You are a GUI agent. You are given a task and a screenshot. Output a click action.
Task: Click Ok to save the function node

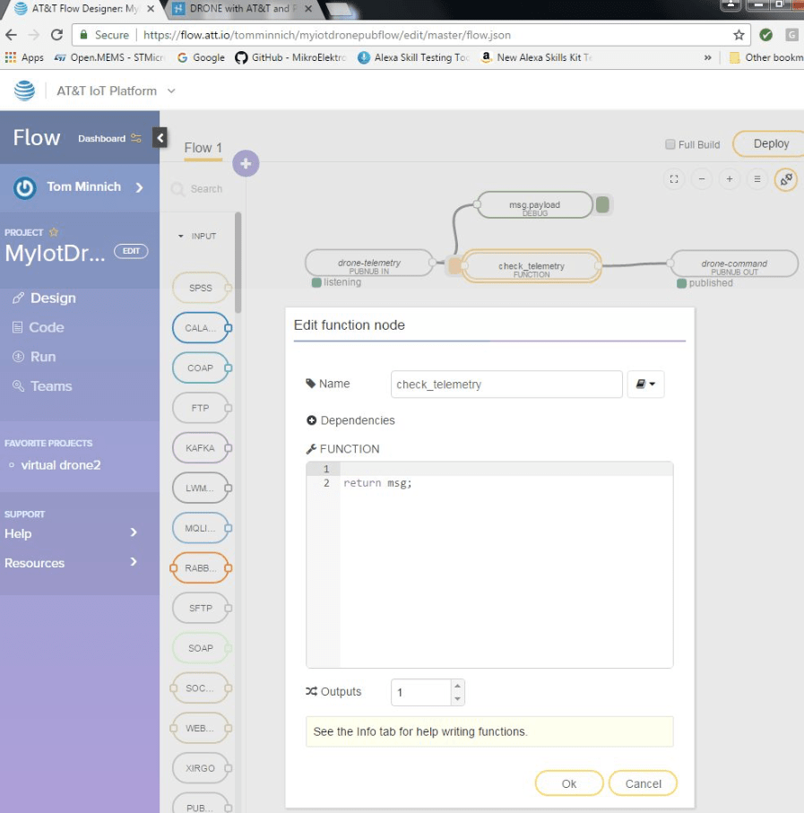point(569,783)
